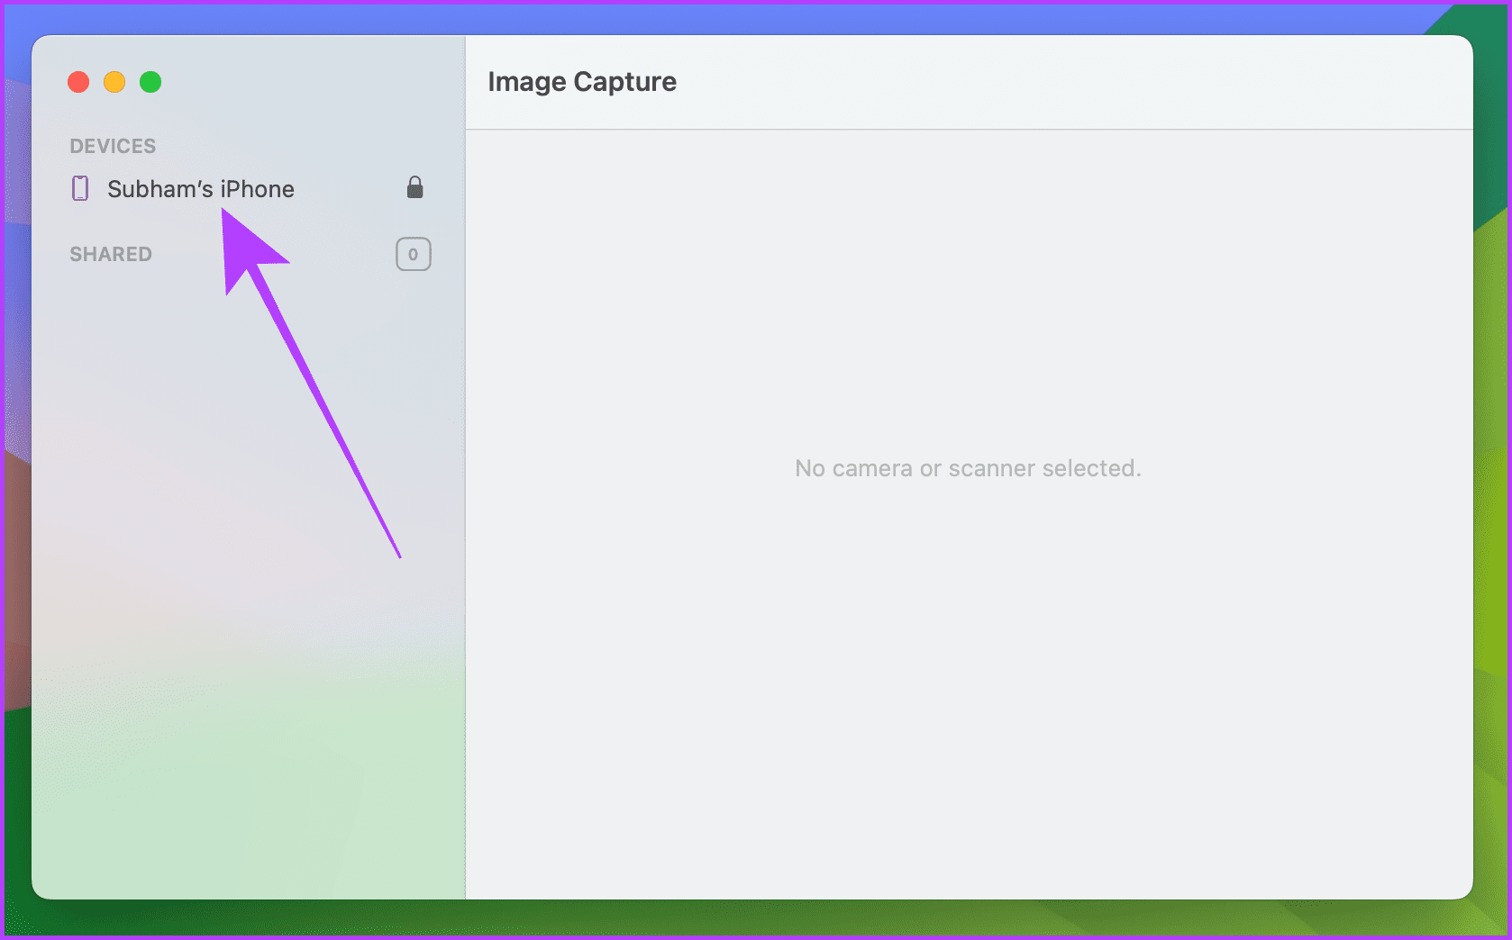This screenshot has height=940, width=1512.
Task: Select Subham's iPhone from the devices list
Action: [201, 189]
